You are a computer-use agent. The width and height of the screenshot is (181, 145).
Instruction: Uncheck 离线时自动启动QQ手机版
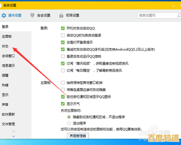(x=63, y=49)
